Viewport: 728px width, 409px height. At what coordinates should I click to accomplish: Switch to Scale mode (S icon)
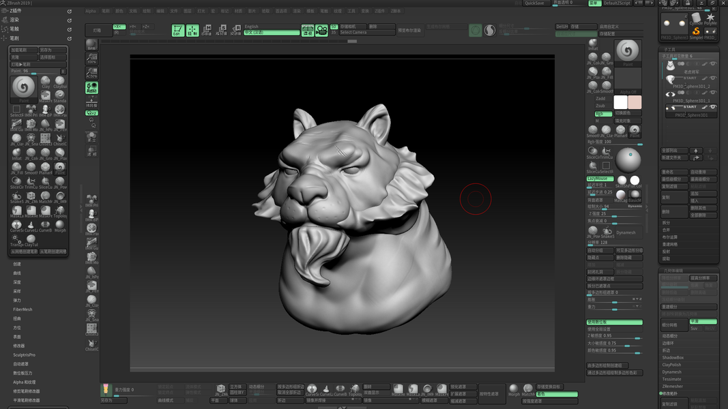(x=222, y=31)
